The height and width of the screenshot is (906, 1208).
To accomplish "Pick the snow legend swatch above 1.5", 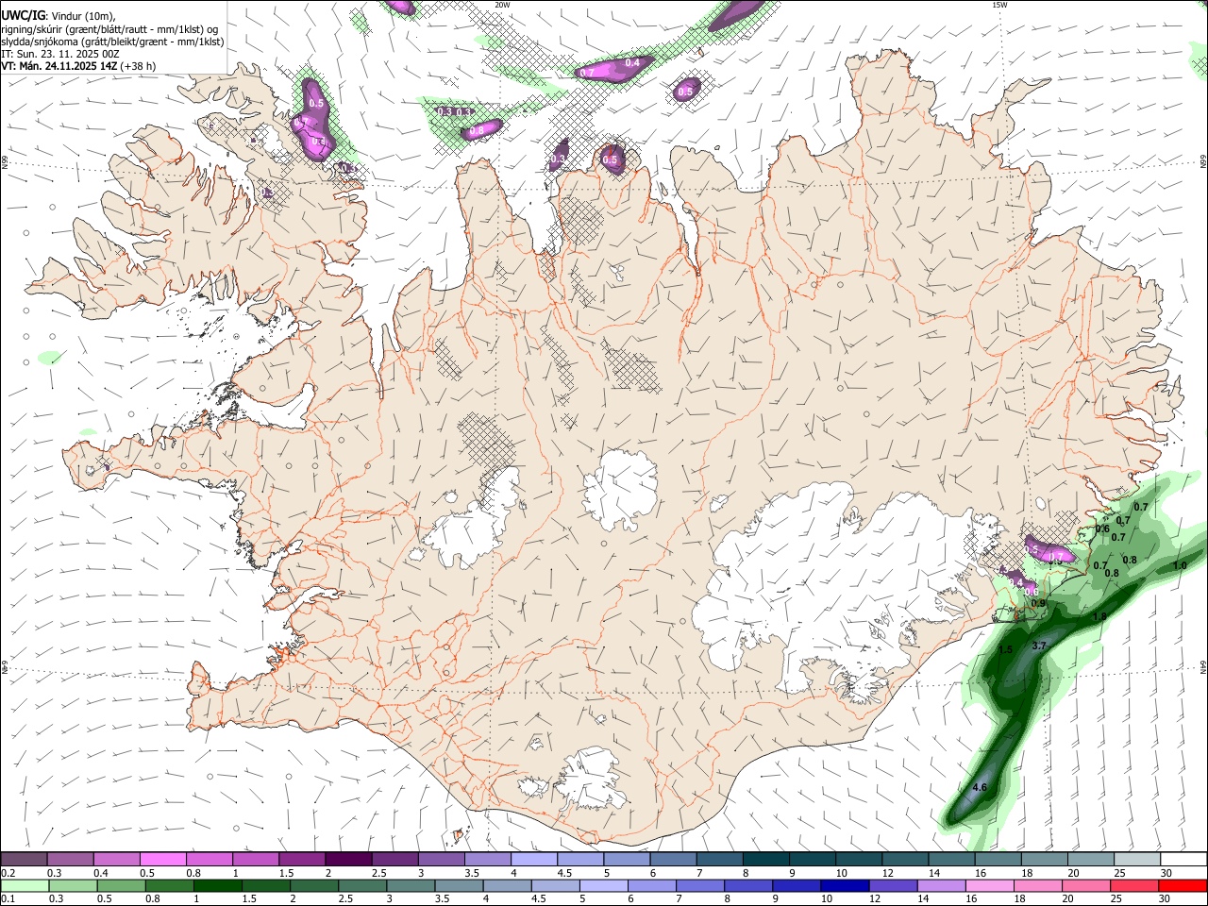I will click(301, 859).
